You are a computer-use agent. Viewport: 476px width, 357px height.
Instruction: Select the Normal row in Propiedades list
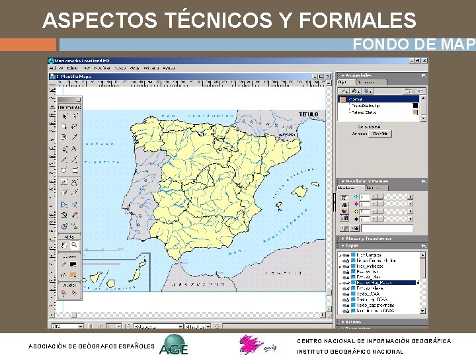[x=378, y=99]
